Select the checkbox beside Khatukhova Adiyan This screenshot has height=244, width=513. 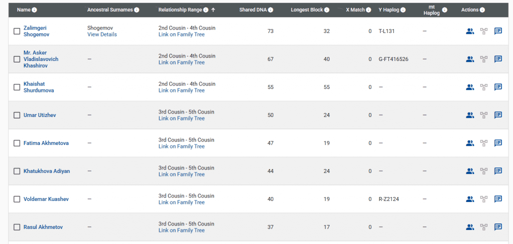pos(17,171)
